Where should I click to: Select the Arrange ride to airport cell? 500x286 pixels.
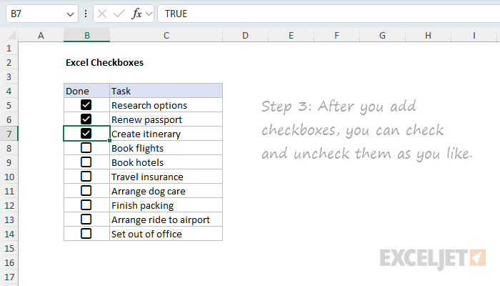[166, 220]
